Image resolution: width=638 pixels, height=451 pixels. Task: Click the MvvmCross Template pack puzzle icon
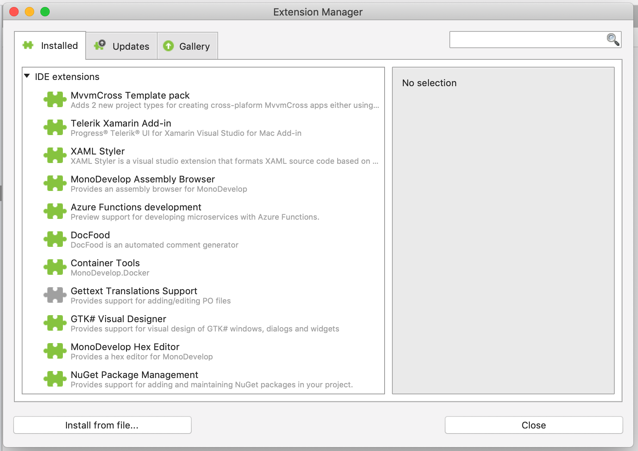pos(55,99)
